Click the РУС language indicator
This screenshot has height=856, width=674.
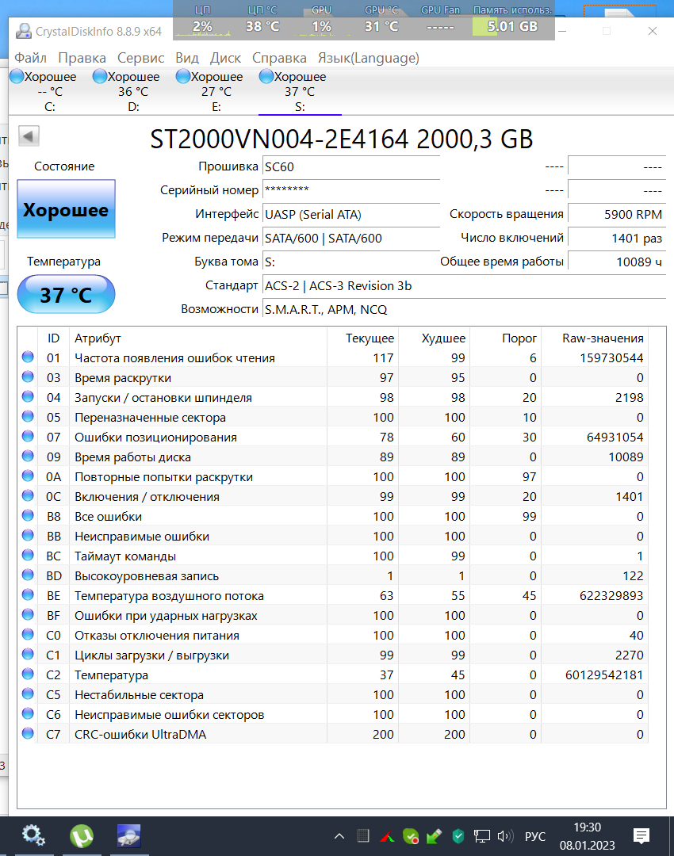click(x=534, y=836)
